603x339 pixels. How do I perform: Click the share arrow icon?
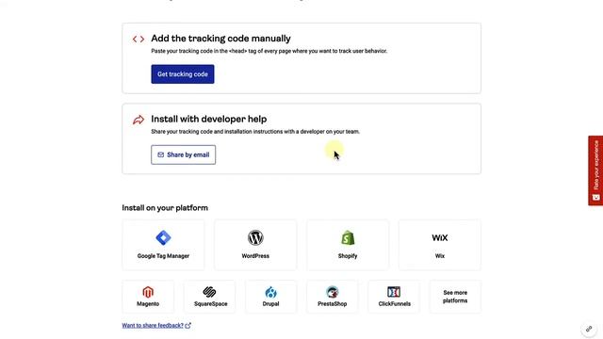[139, 120]
